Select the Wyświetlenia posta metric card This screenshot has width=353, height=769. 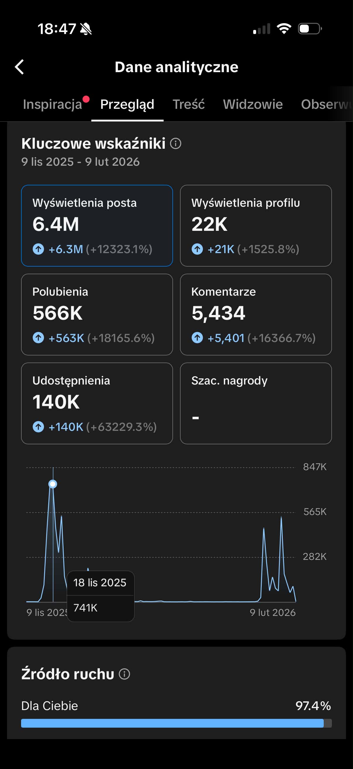click(97, 226)
